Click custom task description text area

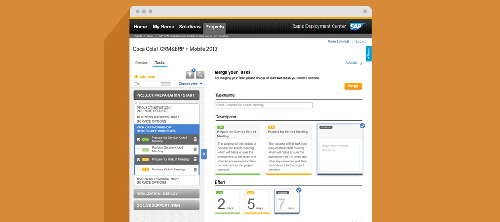point(340,157)
